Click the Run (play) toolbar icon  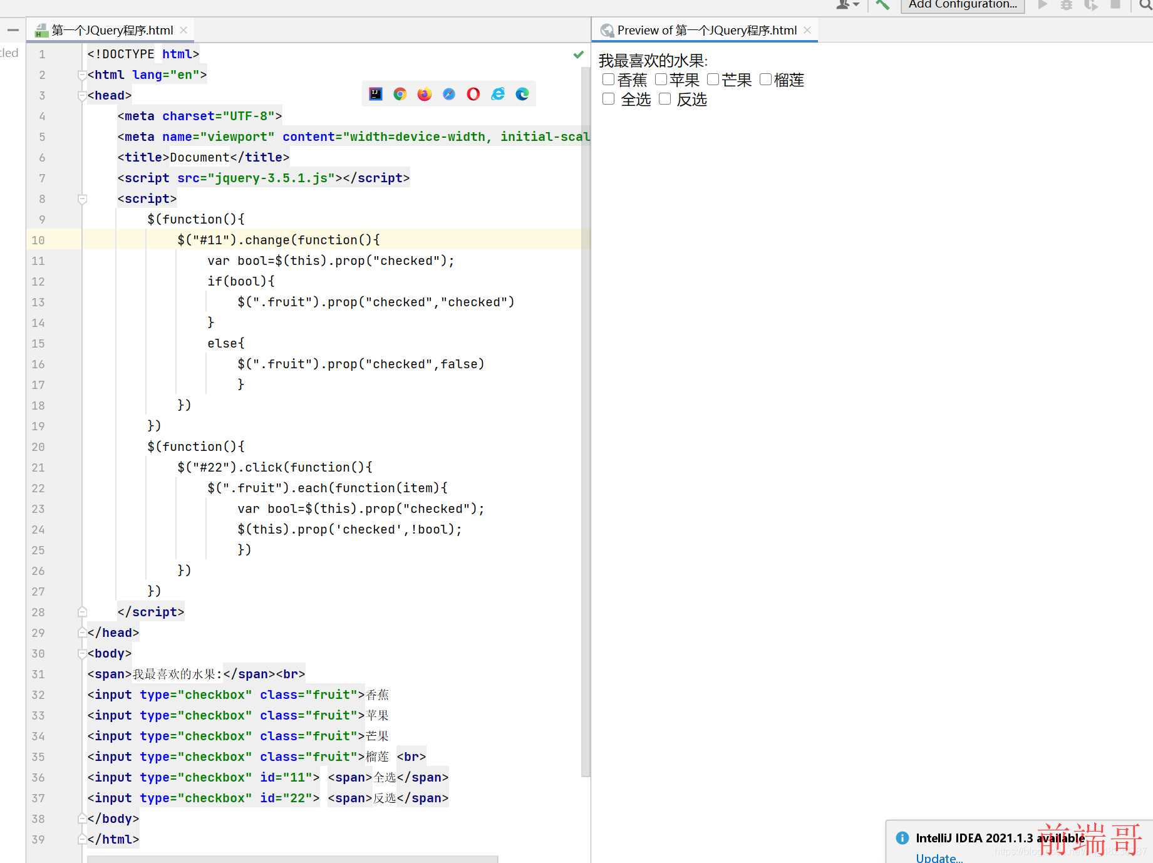(1043, 5)
